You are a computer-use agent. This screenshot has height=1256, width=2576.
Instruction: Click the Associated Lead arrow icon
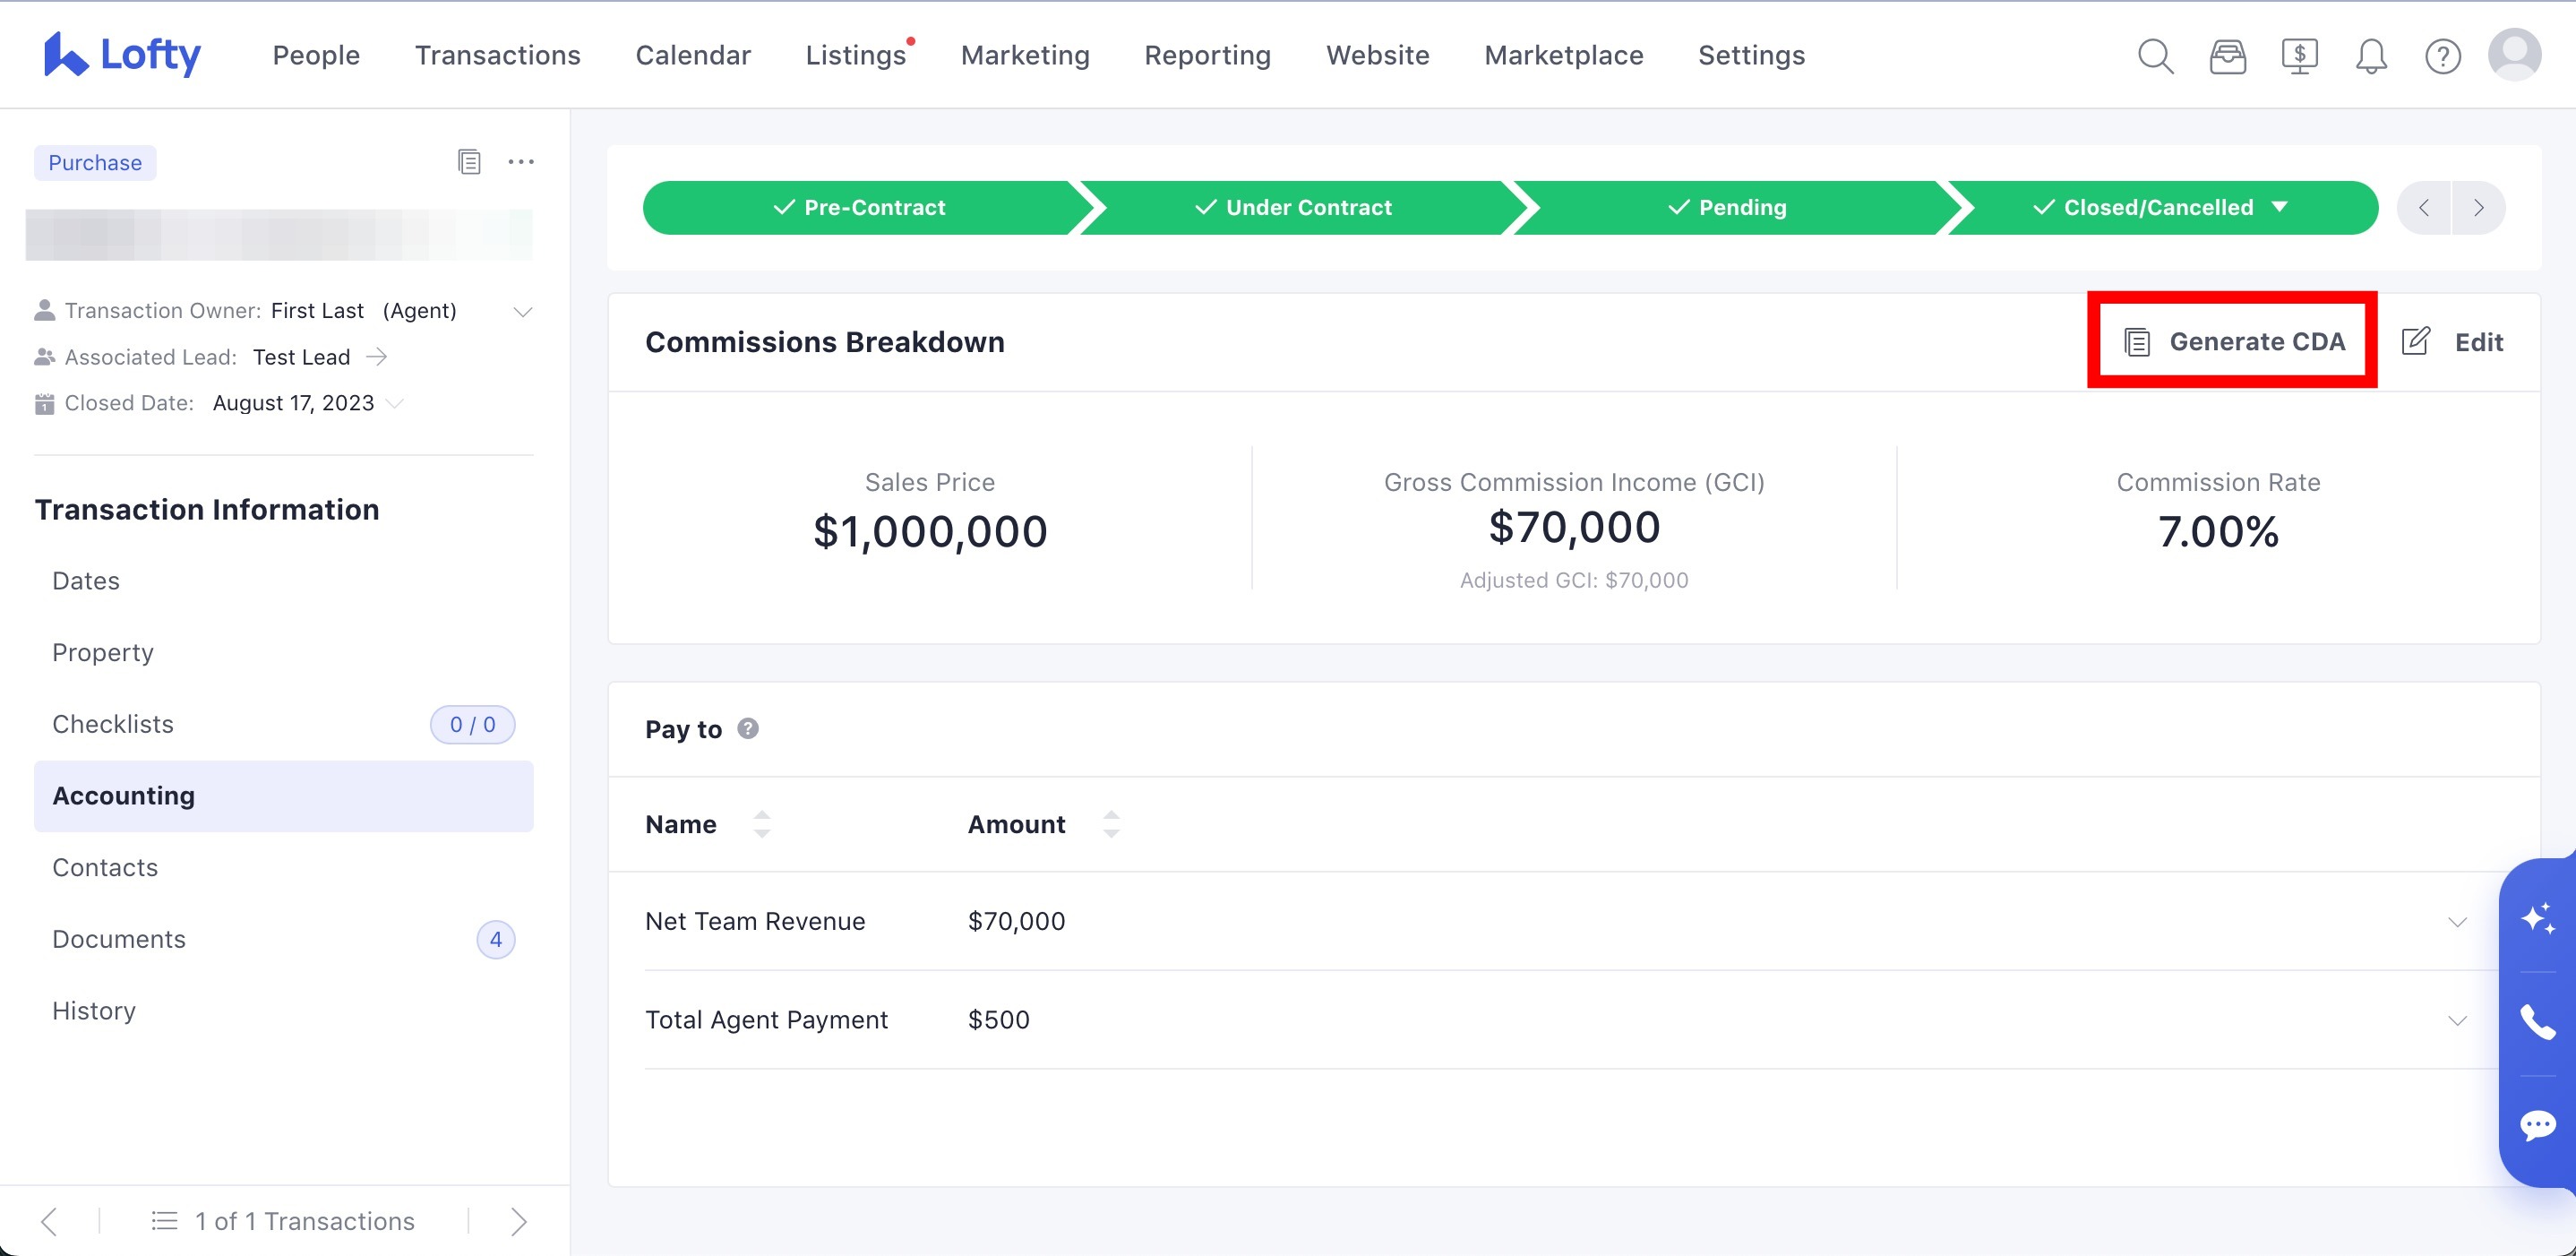[377, 357]
